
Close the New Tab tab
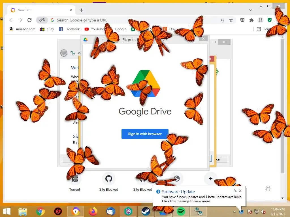[71, 10]
